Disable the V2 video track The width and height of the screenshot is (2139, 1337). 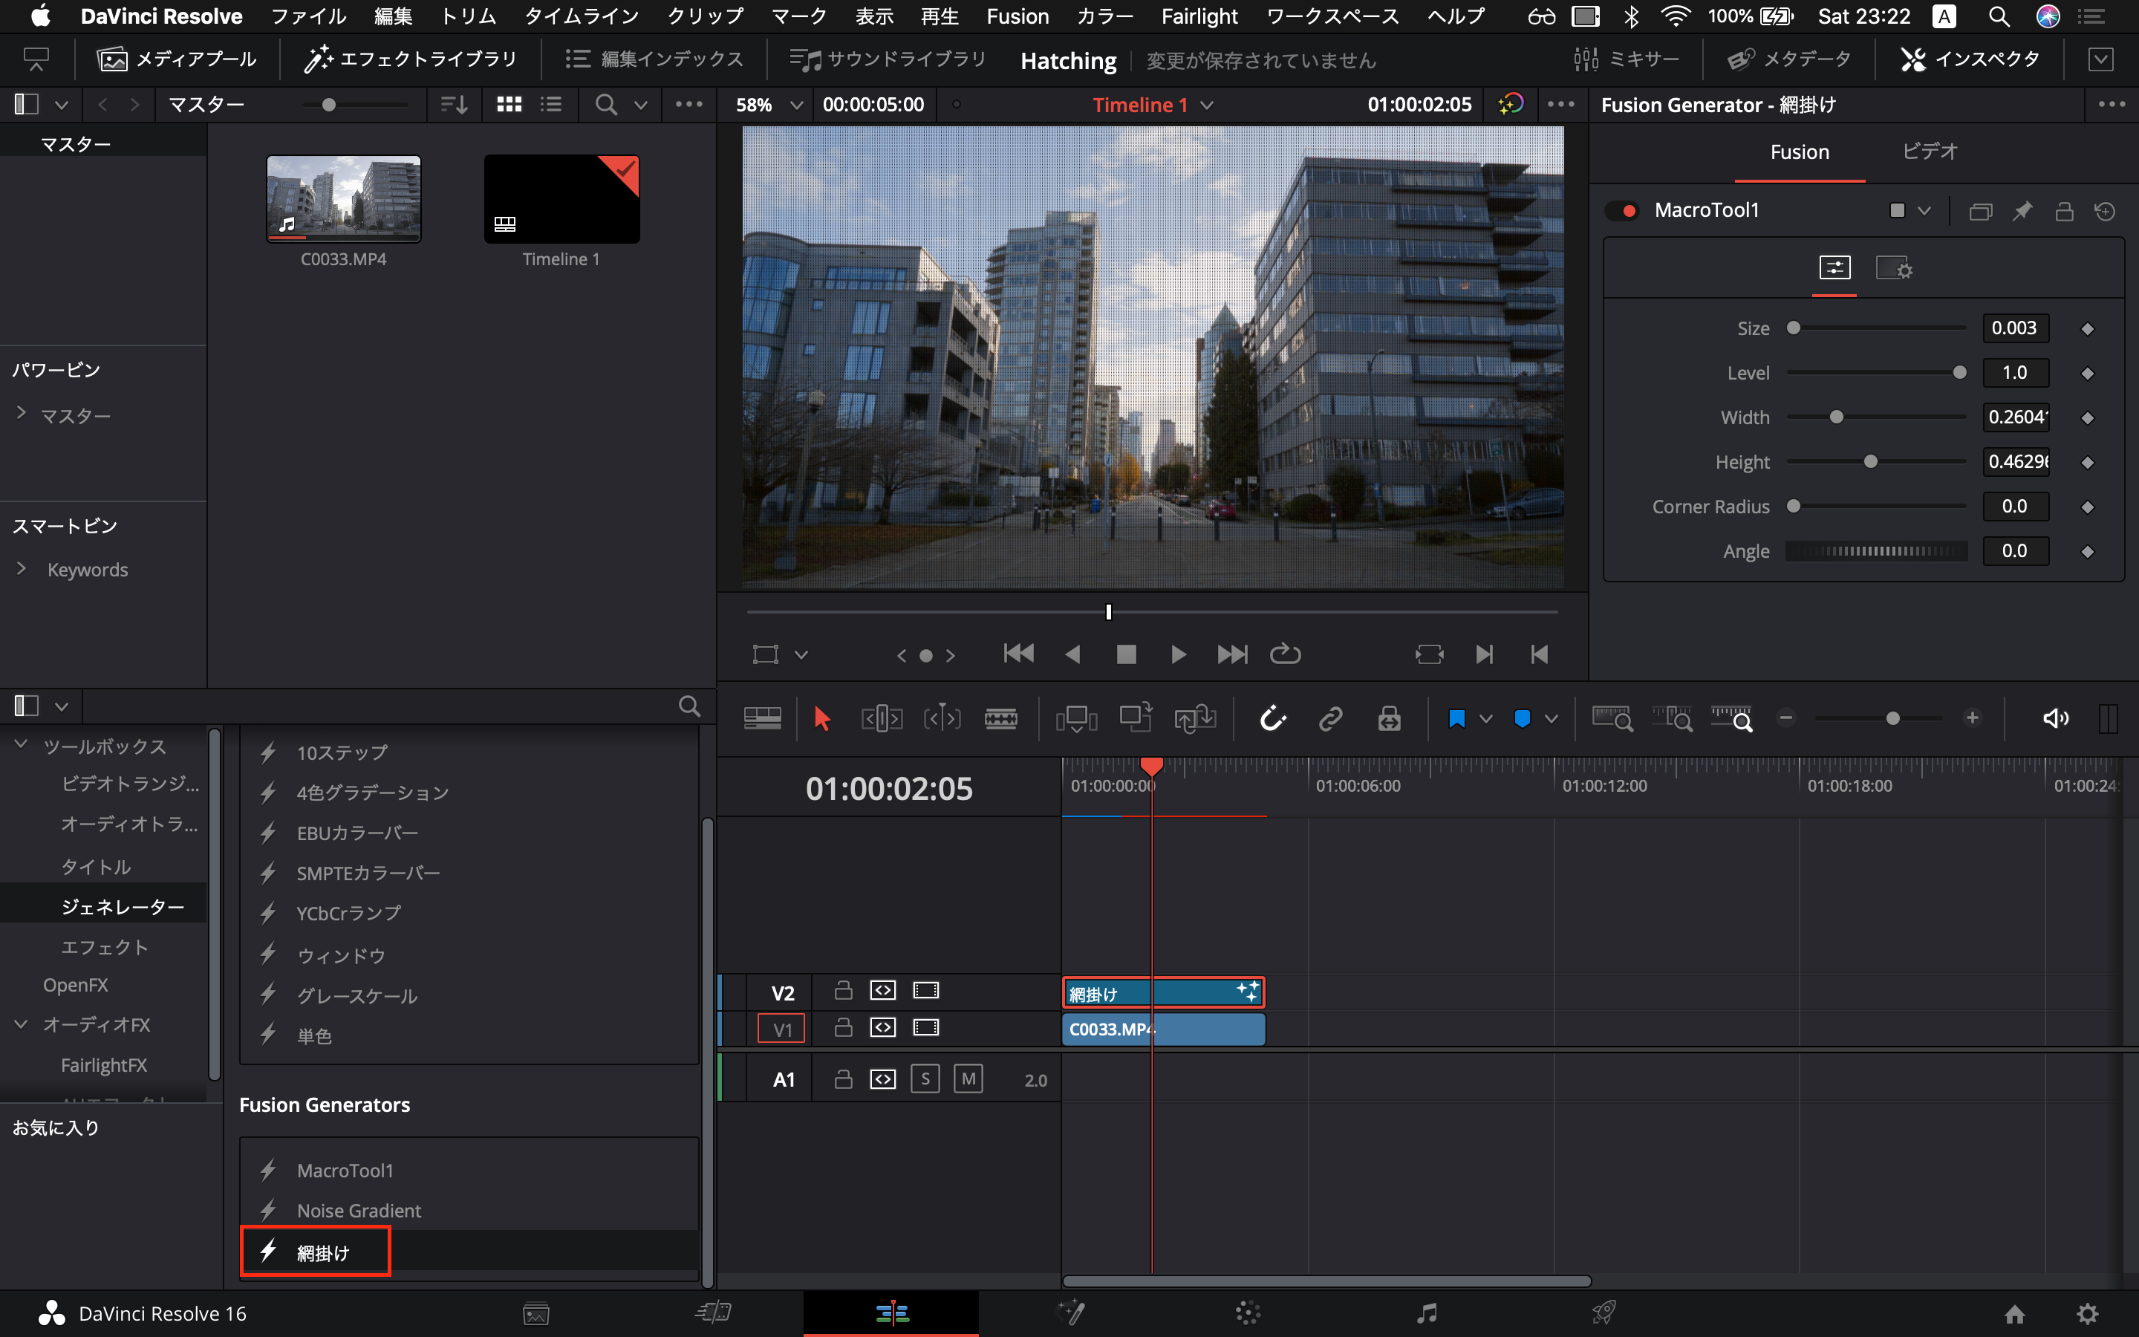(x=925, y=990)
